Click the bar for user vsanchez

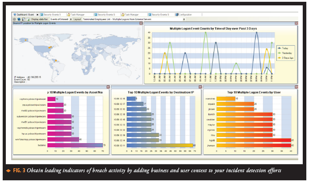pyautogui.click(x=226, y=98)
